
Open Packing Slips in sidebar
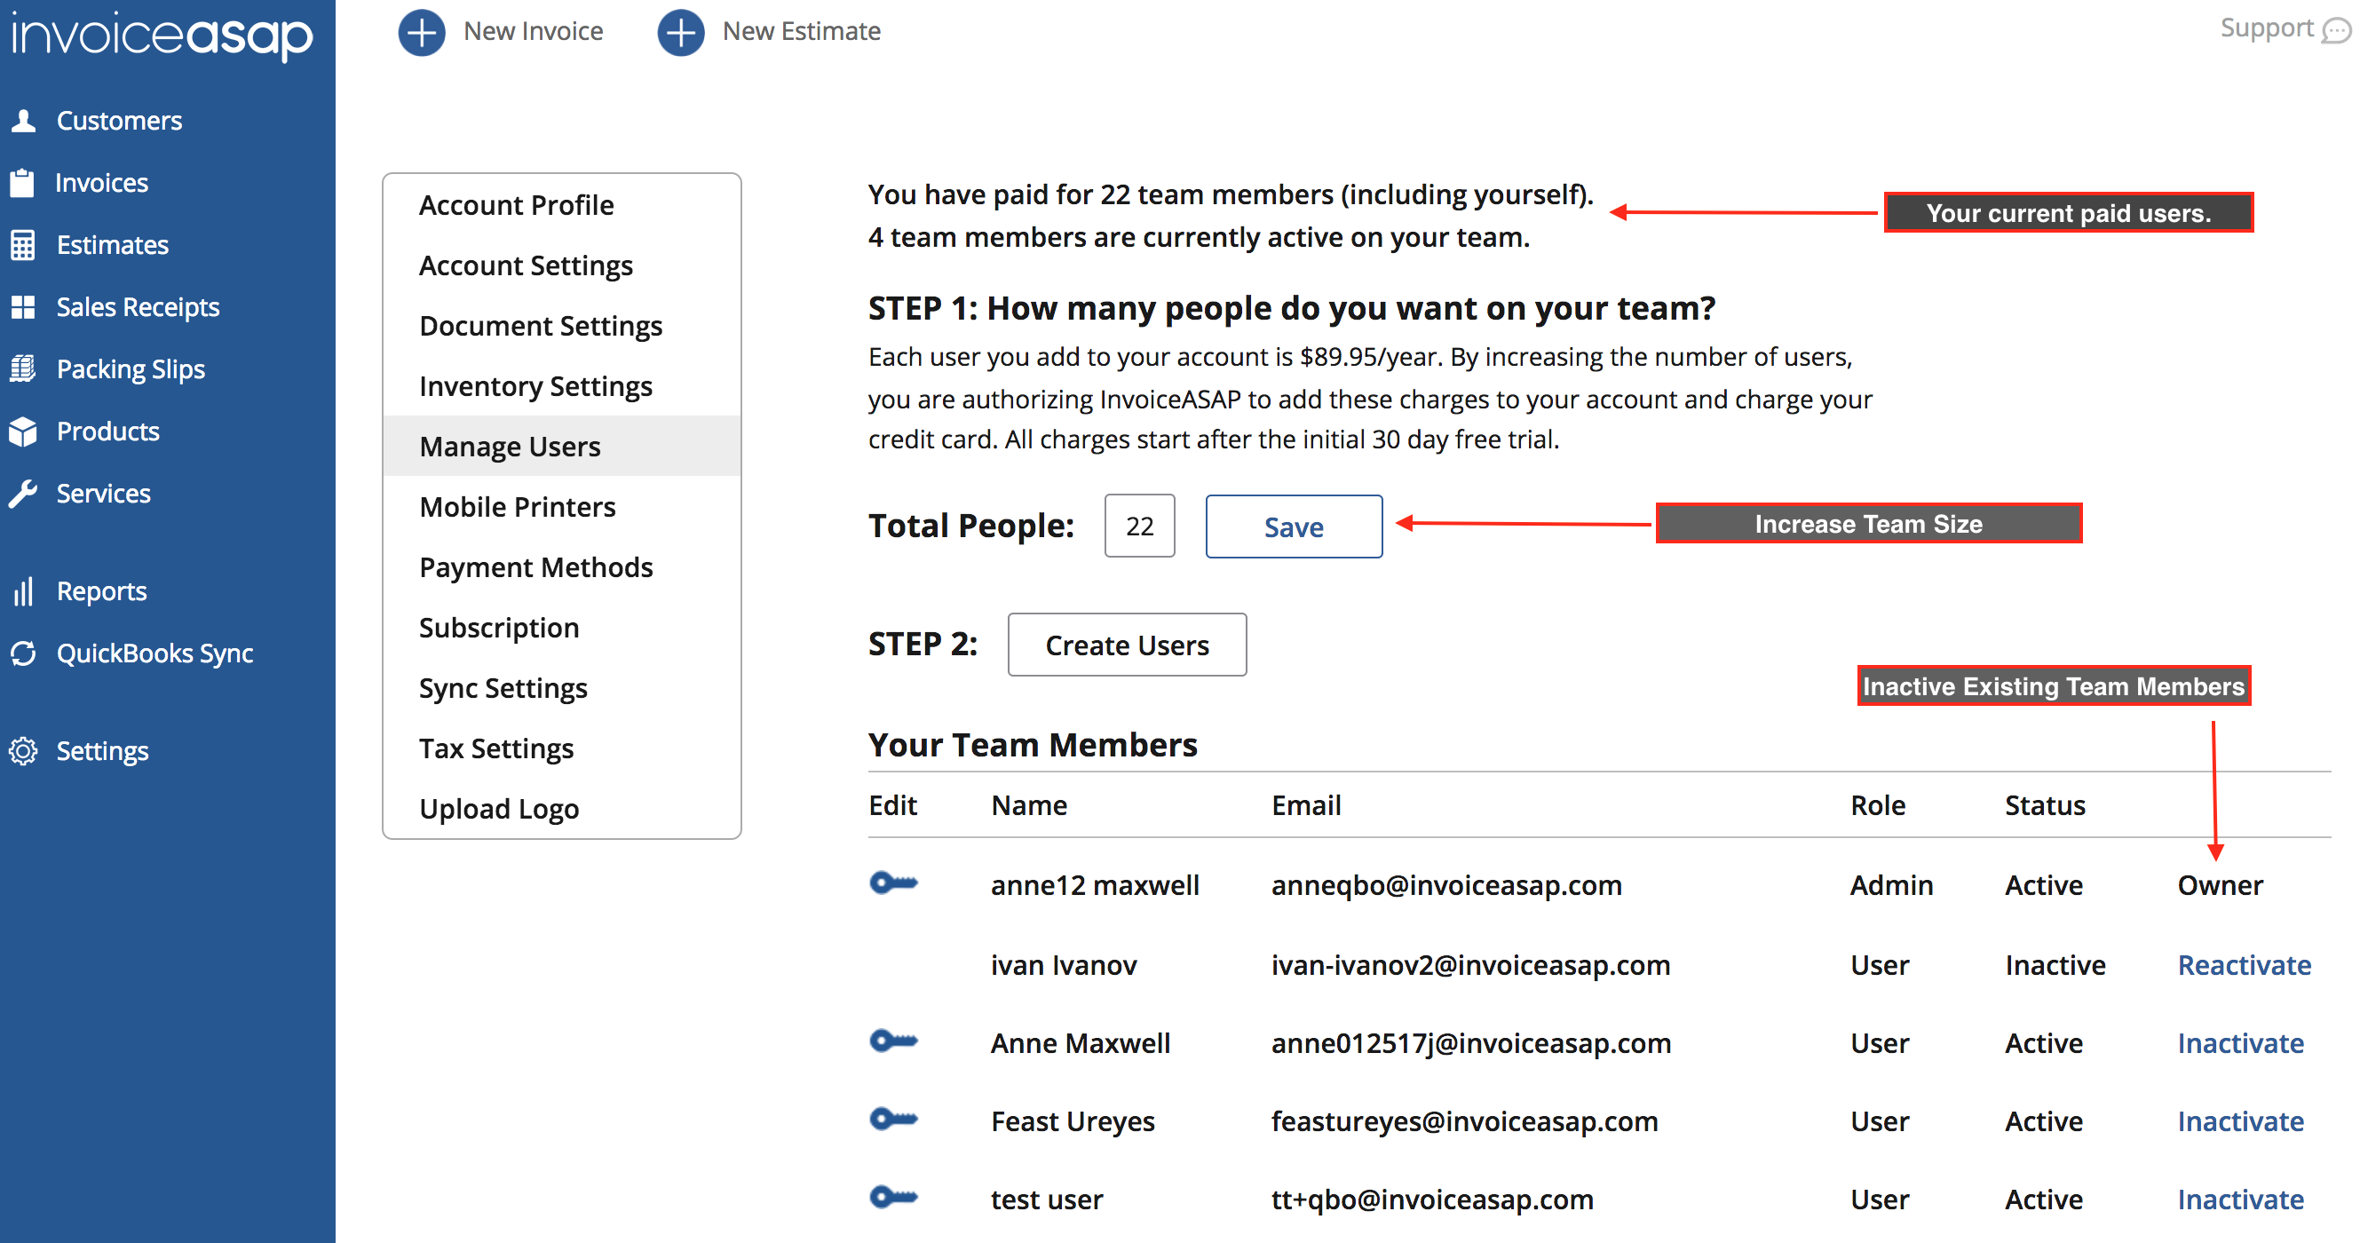click(131, 369)
